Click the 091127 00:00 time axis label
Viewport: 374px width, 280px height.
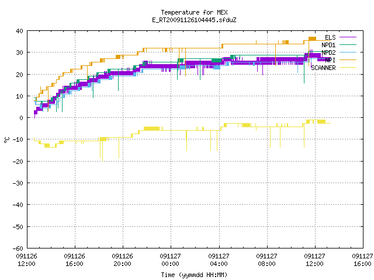pos(170,260)
